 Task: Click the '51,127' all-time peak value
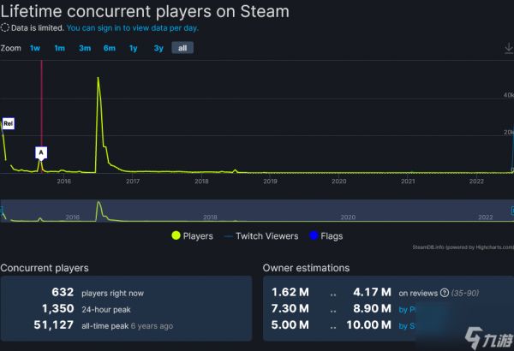[x=54, y=324]
